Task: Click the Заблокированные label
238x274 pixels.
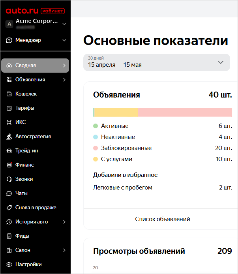Action: [126, 148]
